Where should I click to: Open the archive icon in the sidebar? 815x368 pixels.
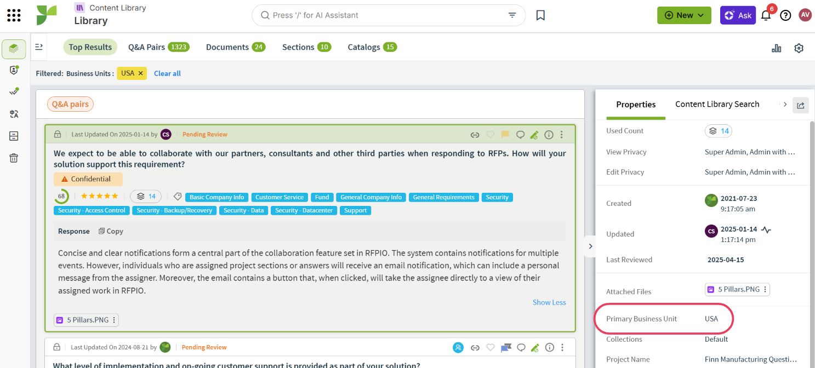point(14,136)
